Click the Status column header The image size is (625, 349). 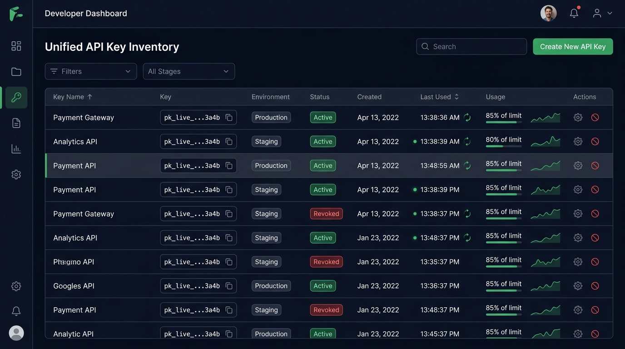[x=320, y=97]
